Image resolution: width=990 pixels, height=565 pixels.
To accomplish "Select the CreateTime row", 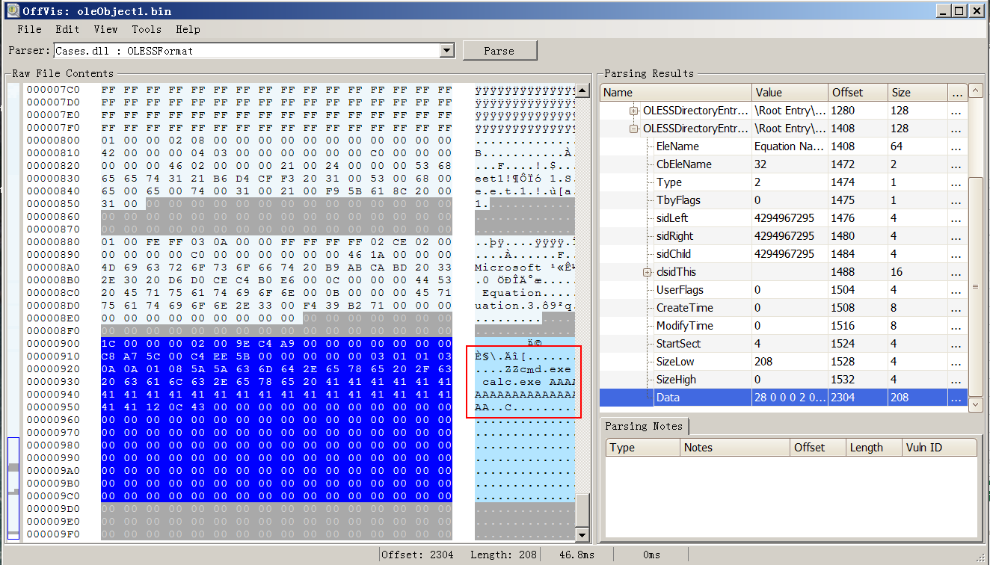I will pyautogui.click(x=784, y=308).
